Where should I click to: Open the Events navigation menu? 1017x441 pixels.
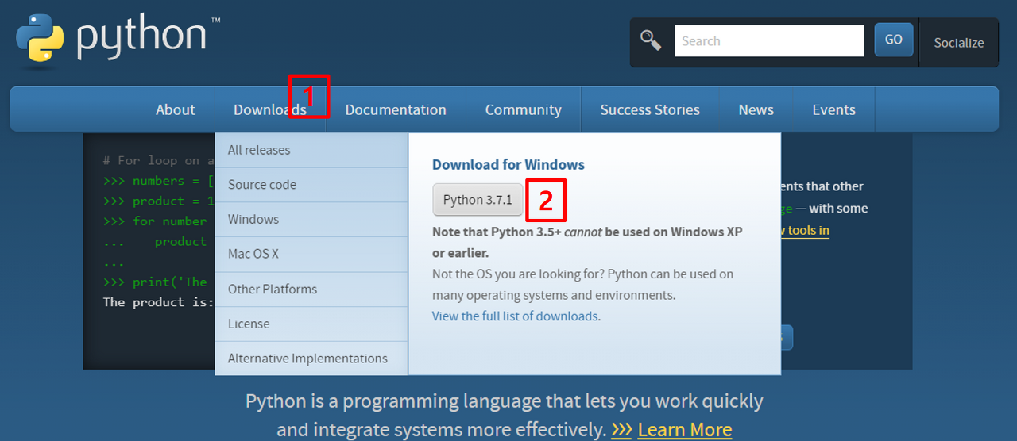click(x=833, y=109)
